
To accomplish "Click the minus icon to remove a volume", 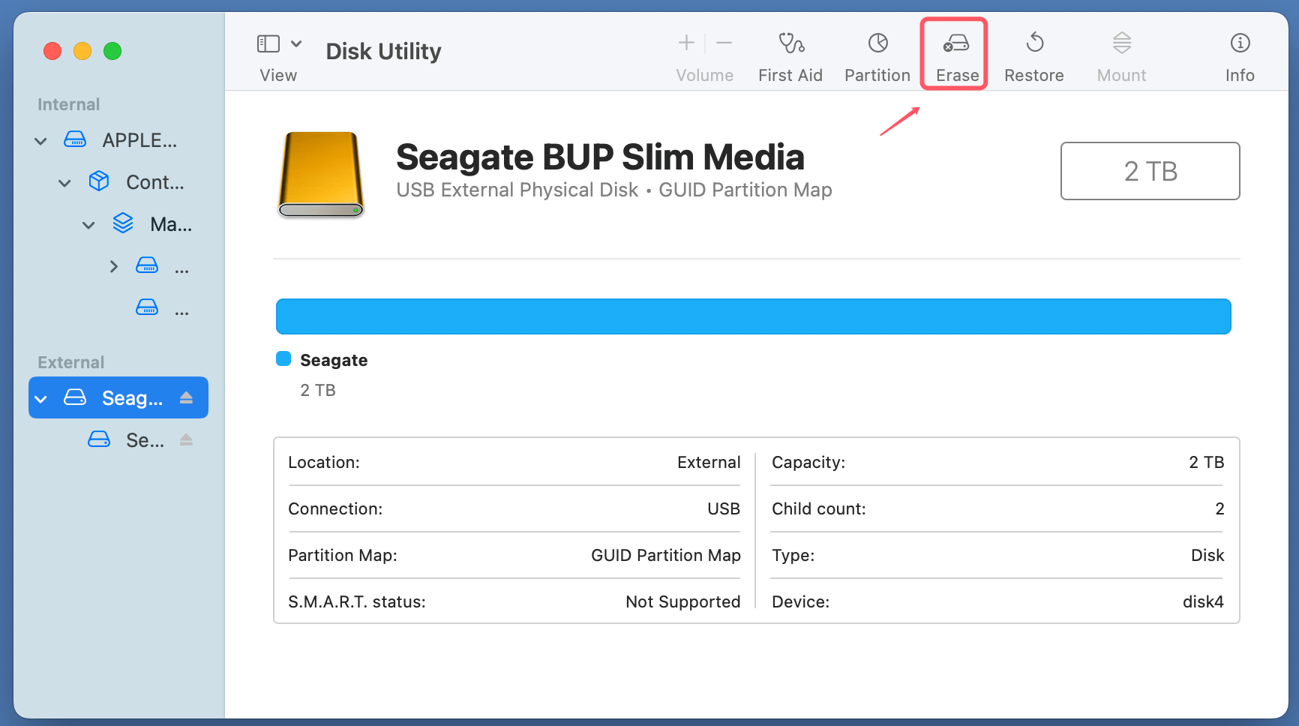I will click(724, 43).
